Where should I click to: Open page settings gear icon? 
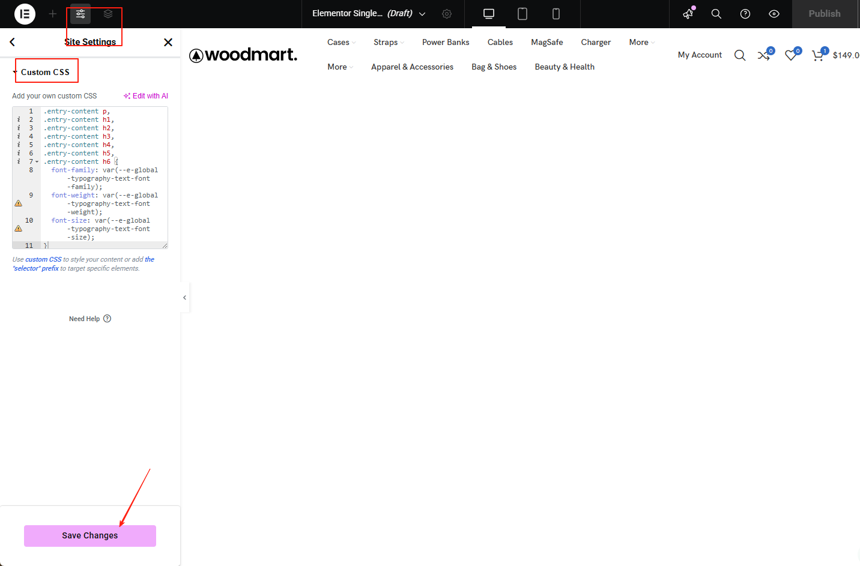coord(447,14)
